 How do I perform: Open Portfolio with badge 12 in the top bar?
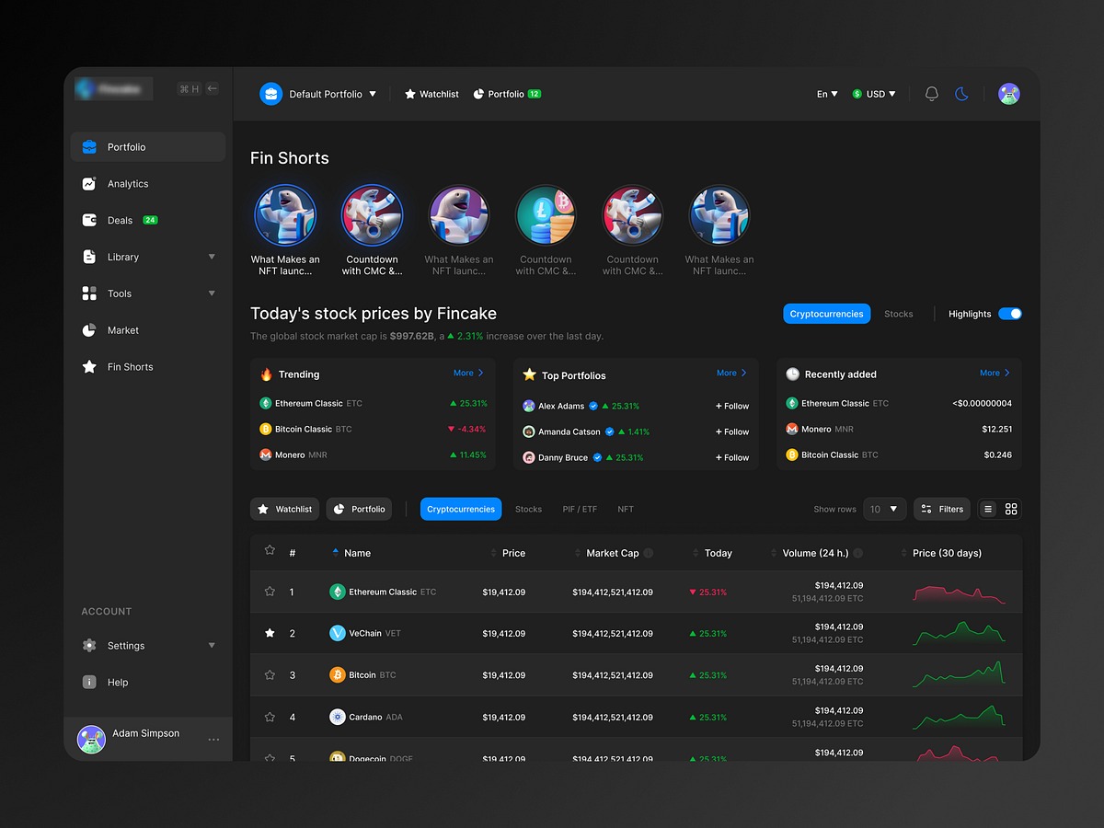(507, 94)
